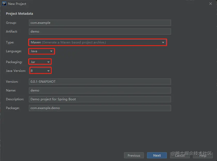Open Help for this dialog
The width and height of the screenshot is (217, 161).
coord(203,156)
